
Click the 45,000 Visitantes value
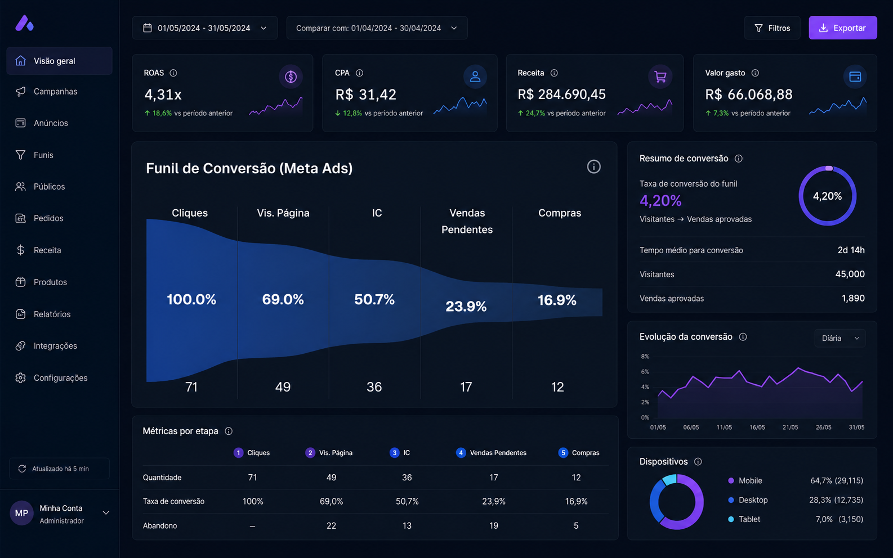coord(850,274)
